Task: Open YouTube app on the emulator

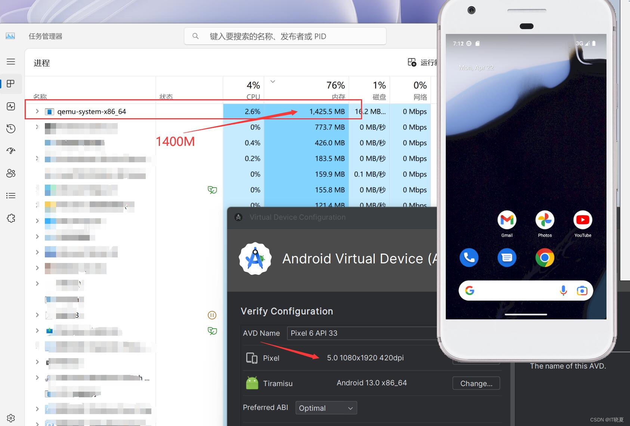Action: [x=583, y=220]
